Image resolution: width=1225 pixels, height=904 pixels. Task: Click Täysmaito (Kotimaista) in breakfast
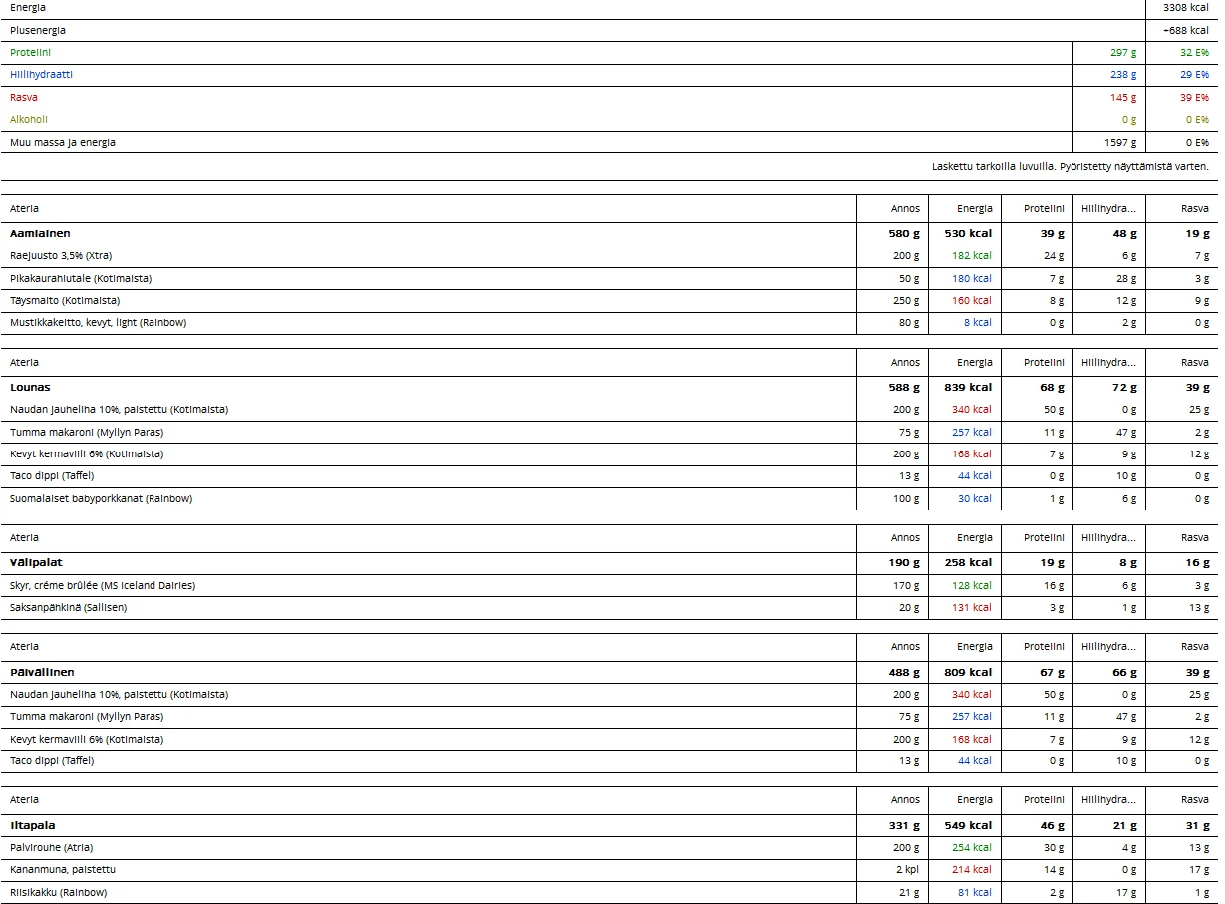[x=65, y=300]
